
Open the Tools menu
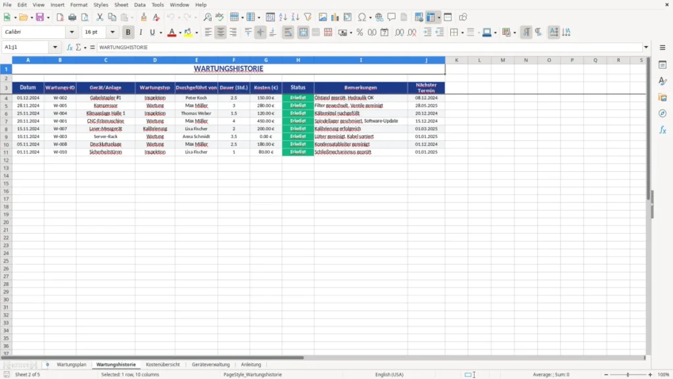[x=158, y=5]
